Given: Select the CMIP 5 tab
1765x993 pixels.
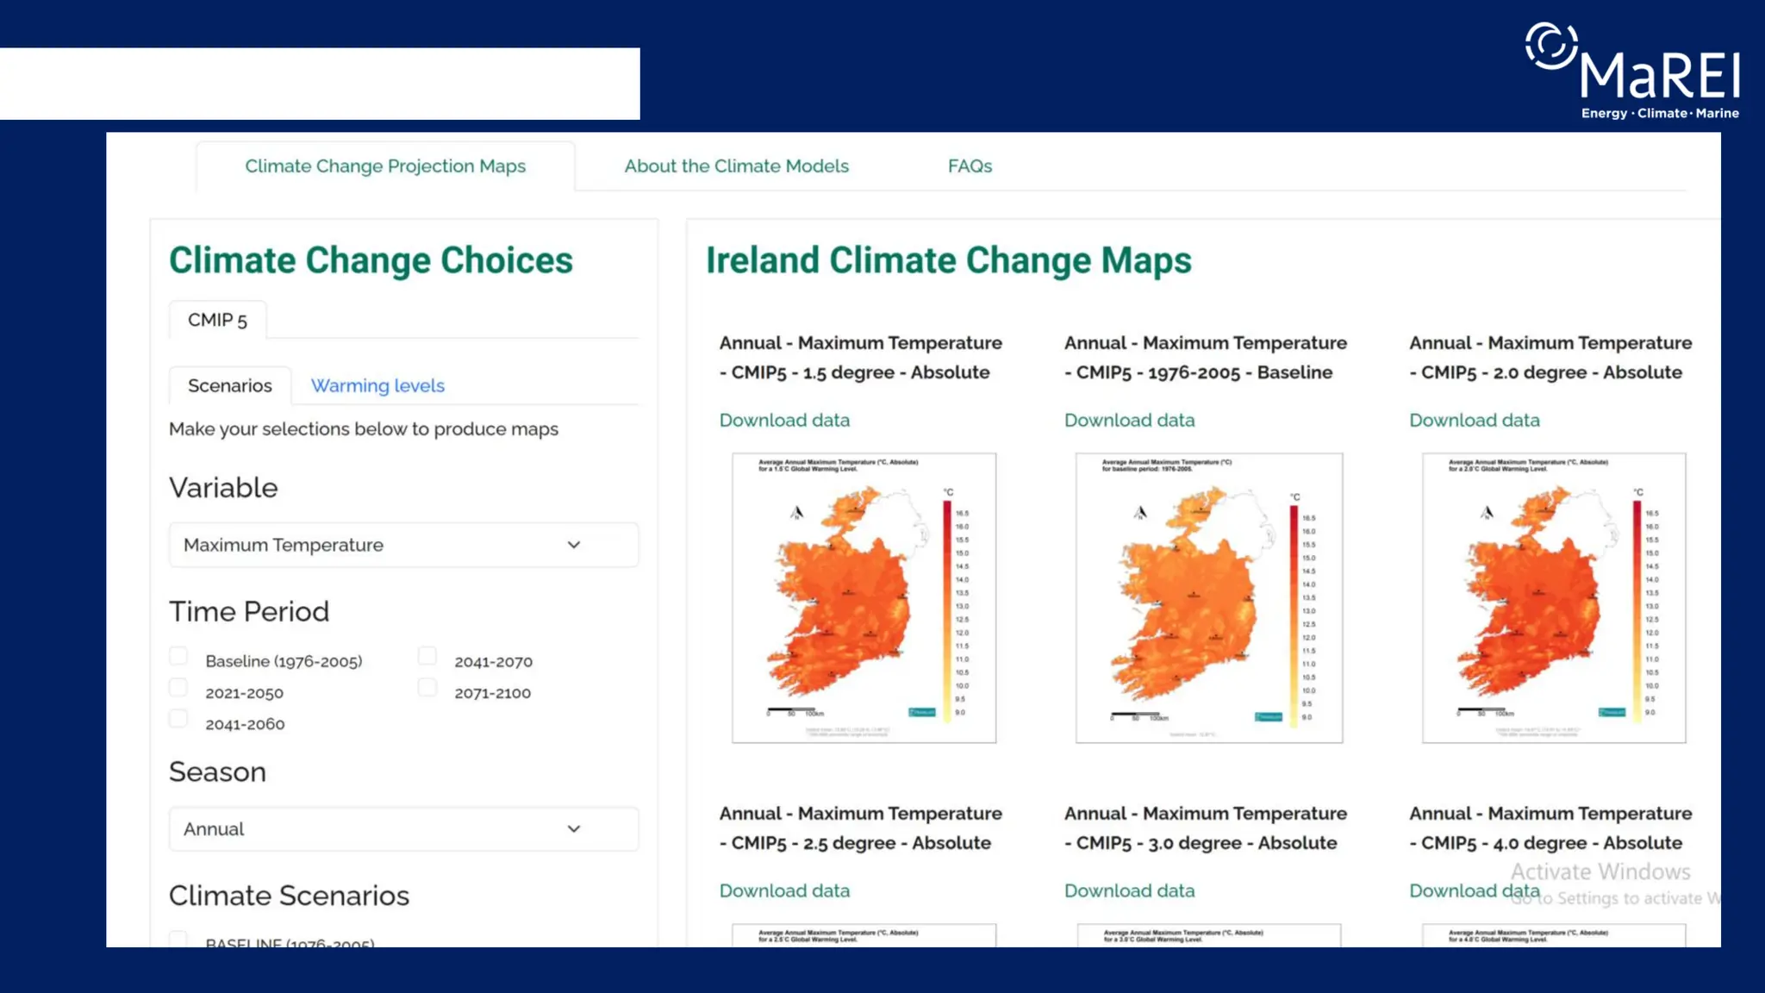Looking at the screenshot, I should tap(217, 320).
